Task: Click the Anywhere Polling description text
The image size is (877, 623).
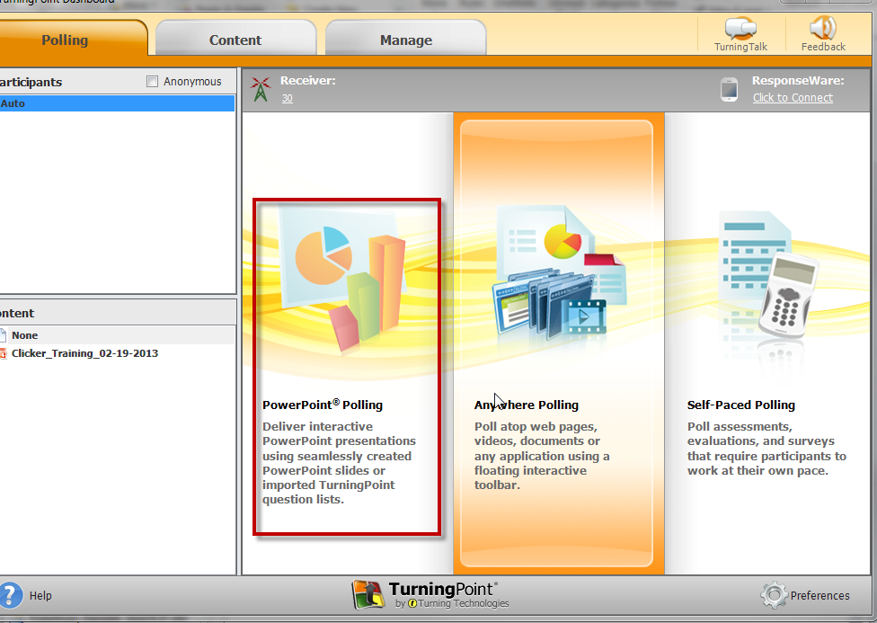Action: pos(542,456)
